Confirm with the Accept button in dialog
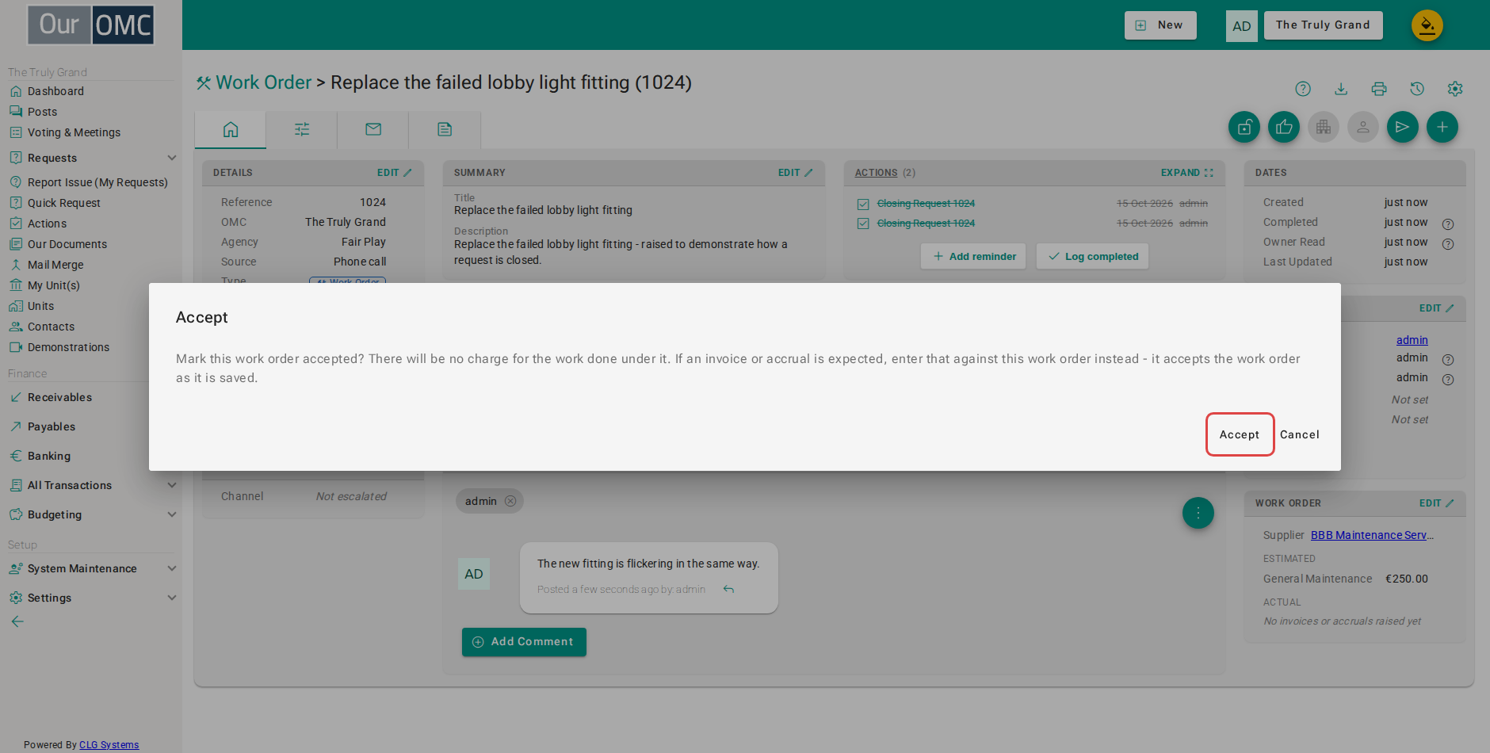1490x753 pixels. point(1240,434)
